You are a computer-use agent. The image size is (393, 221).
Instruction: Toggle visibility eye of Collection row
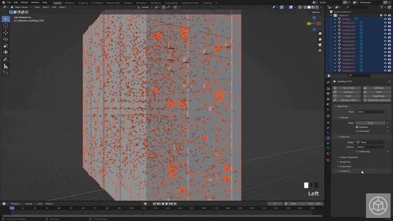385,15
